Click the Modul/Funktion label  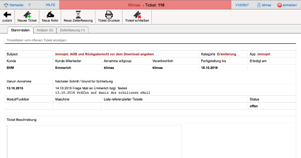coord(18,99)
